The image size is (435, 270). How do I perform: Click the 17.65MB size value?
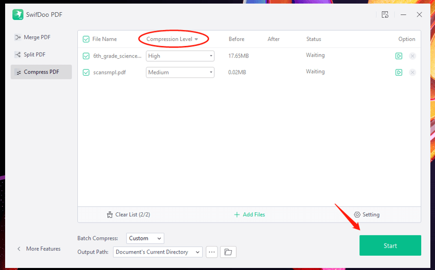point(238,56)
